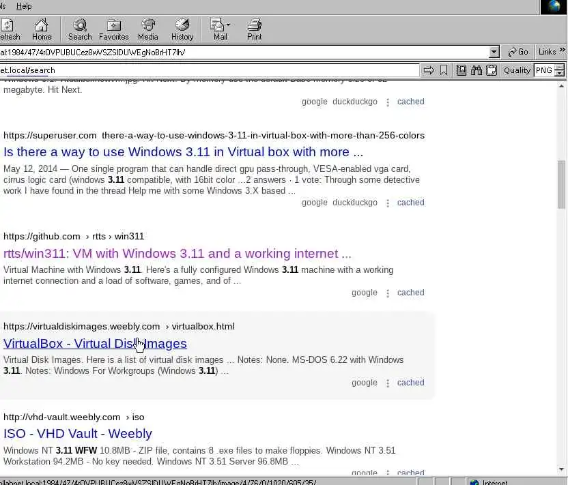Open the Help menu
This screenshot has width=568, height=485.
pyautogui.click(x=24, y=6)
